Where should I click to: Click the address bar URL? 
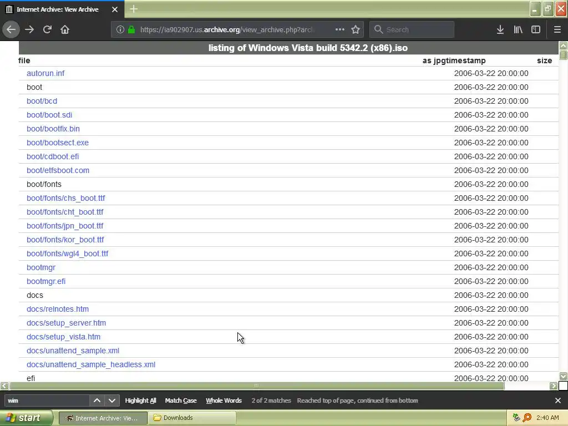227,30
